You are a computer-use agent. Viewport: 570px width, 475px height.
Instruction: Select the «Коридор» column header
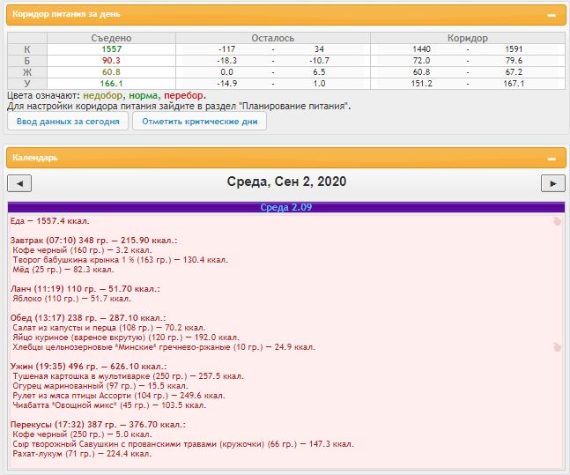[468, 38]
